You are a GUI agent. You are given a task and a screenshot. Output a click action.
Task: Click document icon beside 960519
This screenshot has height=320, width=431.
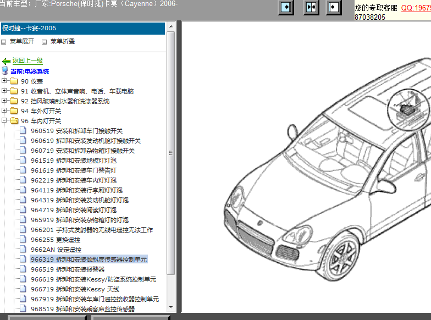23,130
